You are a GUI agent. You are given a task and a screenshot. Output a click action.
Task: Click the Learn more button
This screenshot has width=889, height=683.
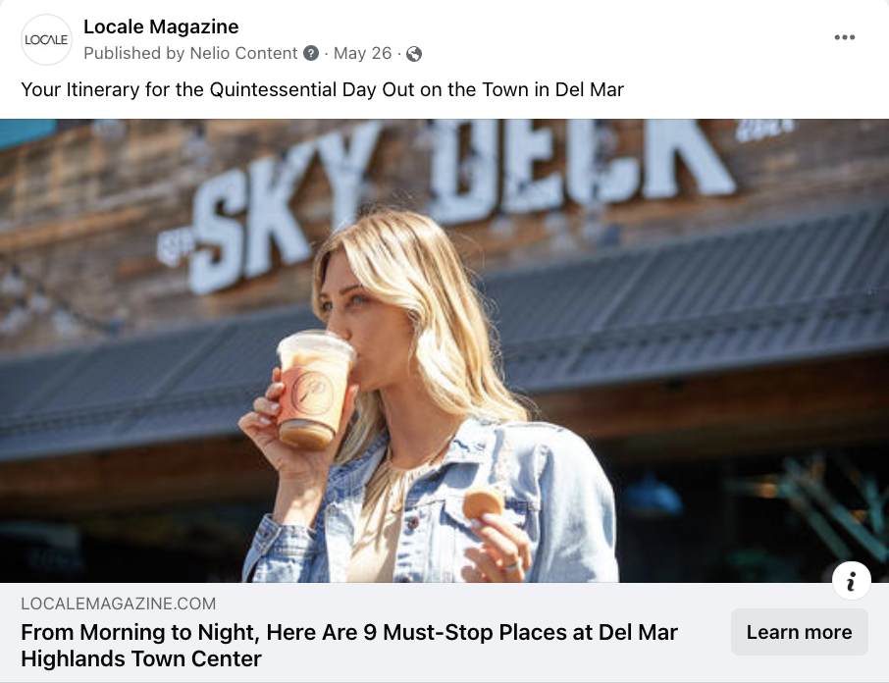click(x=800, y=632)
